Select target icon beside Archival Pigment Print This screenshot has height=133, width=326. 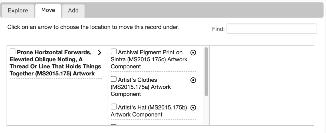193,52
